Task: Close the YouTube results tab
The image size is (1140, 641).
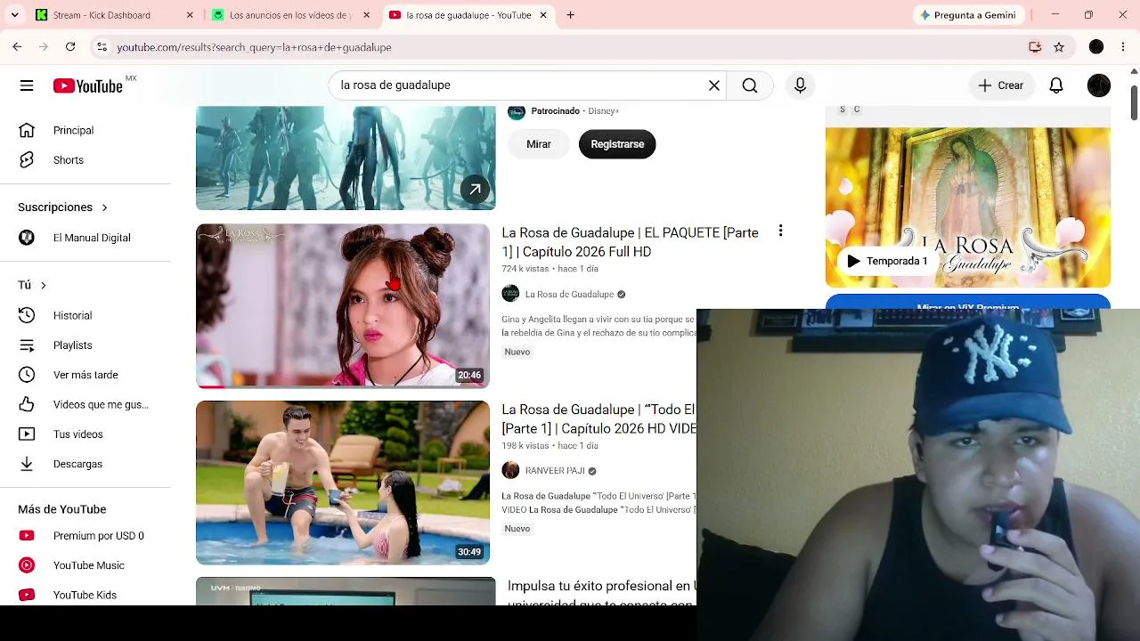Action: [543, 15]
